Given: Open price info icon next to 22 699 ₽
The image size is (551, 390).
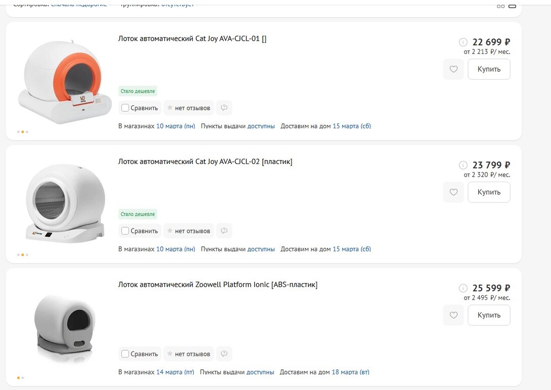Looking at the screenshot, I should 463,42.
